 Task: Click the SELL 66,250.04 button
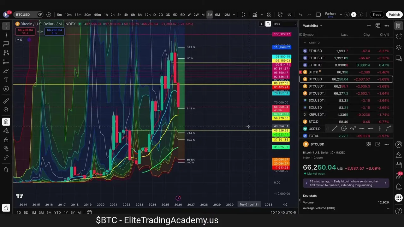pyautogui.click(x=25, y=32)
